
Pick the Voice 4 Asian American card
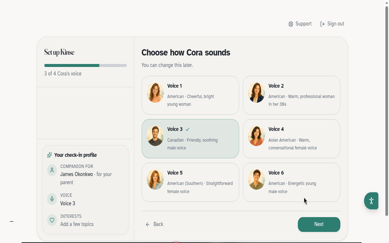click(x=291, y=139)
